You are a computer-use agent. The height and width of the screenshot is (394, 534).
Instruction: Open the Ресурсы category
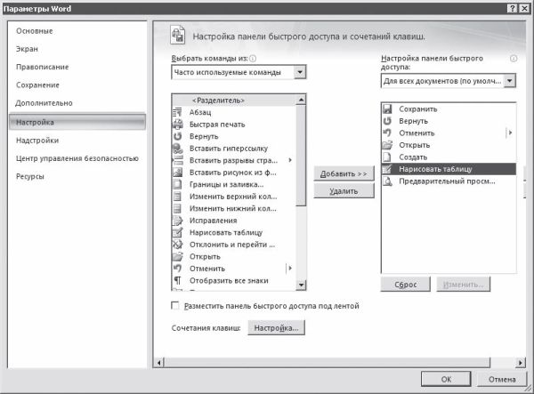click(x=30, y=176)
